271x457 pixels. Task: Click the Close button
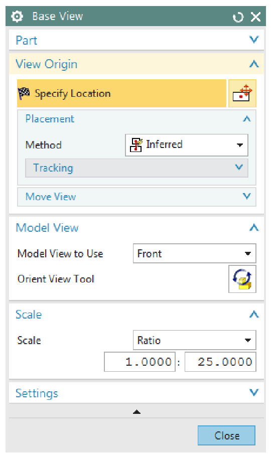pos(227,435)
